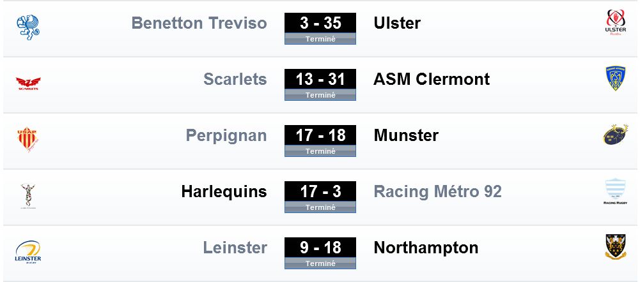Click the Ulster Rugby crest

click(616, 23)
